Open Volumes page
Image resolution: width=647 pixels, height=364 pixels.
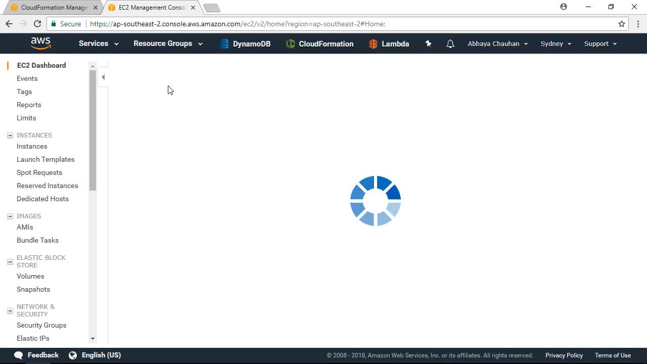[30, 276]
